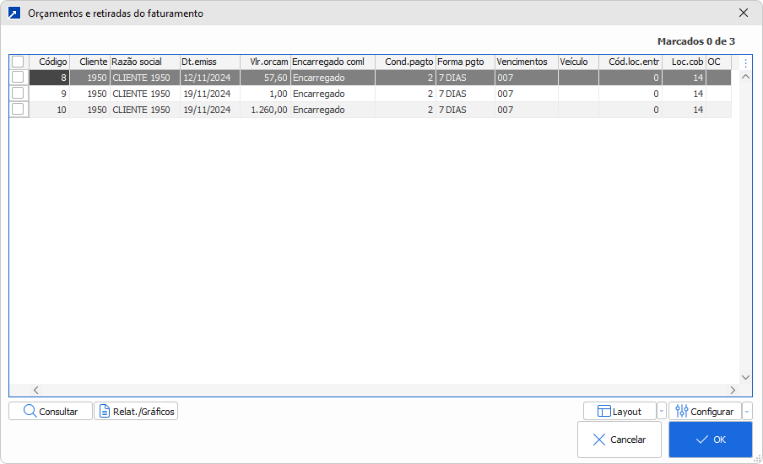Sort by the Cond.pagto column header
Image resolution: width=763 pixels, height=464 pixels.
tap(406, 62)
